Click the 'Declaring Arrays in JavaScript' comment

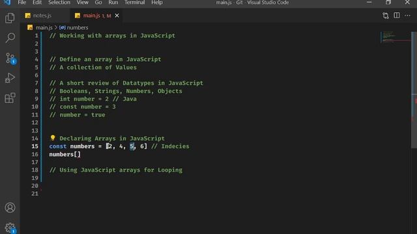[x=112, y=138]
